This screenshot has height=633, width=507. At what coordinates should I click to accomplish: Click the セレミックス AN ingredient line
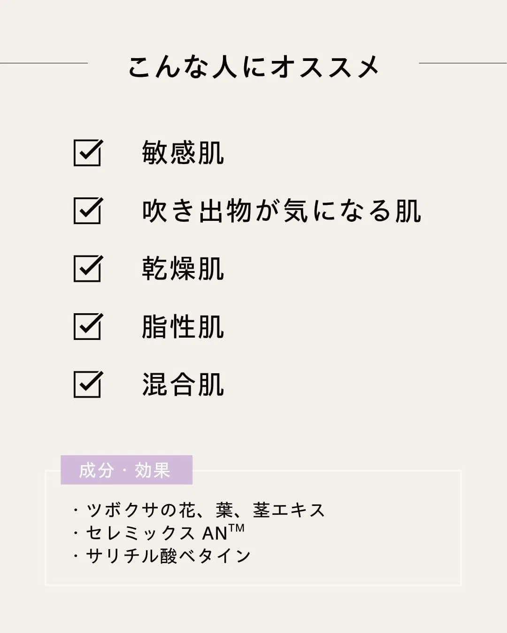pos(159,533)
